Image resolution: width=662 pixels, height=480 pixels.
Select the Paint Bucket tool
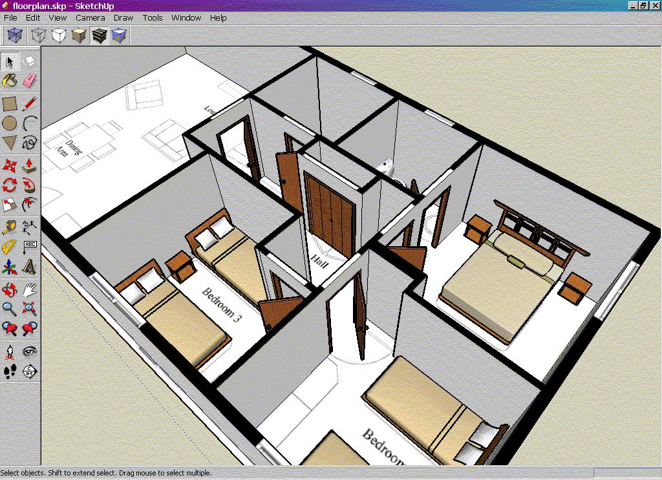(x=10, y=81)
